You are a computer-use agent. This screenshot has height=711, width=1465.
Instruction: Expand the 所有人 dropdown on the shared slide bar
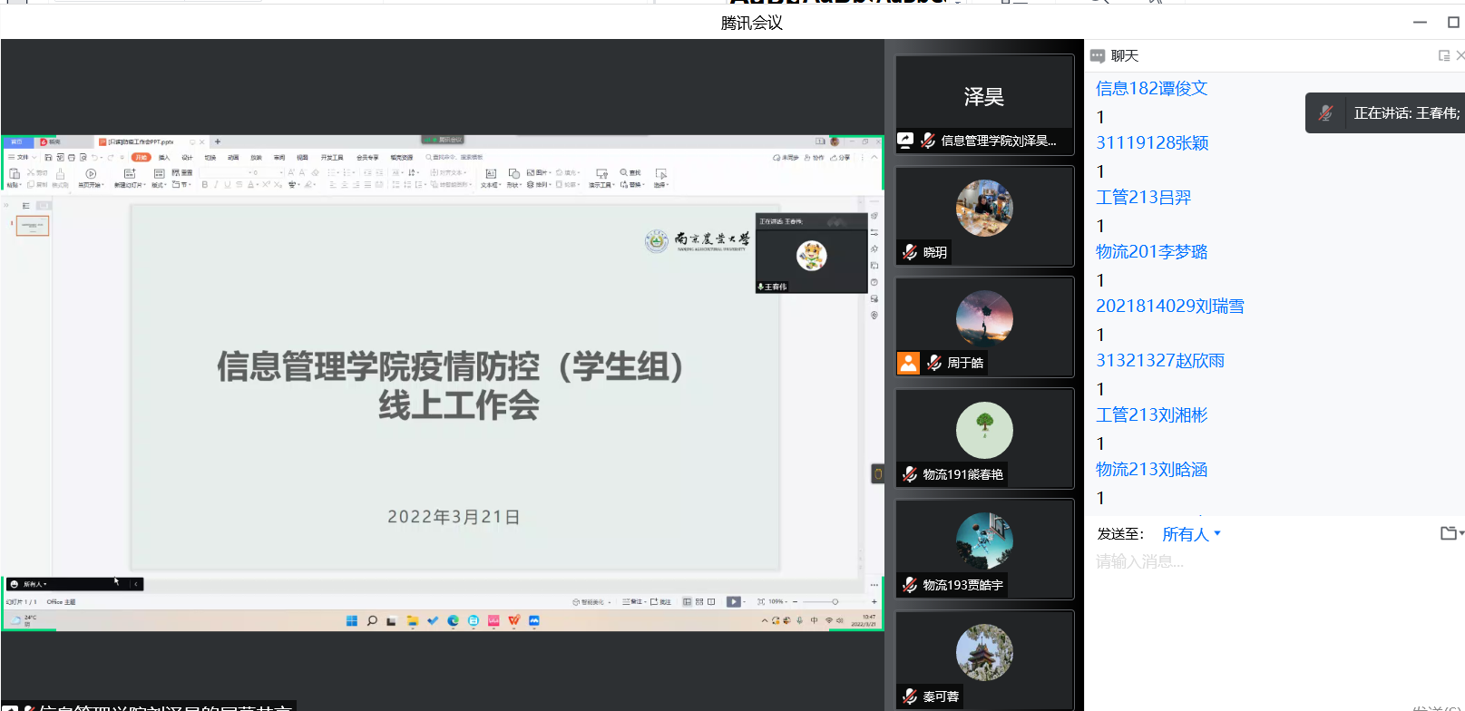pyautogui.click(x=34, y=584)
